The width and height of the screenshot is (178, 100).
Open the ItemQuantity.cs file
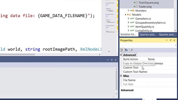(145, 27)
